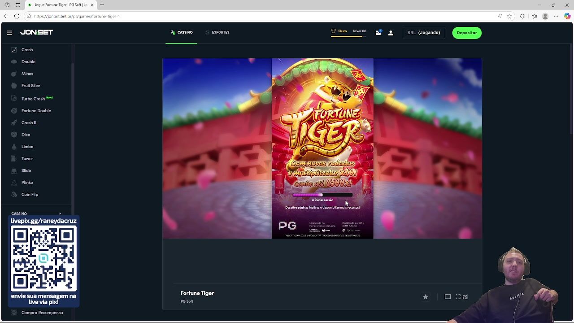Click the Compra Recompensa icon

coord(14,313)
